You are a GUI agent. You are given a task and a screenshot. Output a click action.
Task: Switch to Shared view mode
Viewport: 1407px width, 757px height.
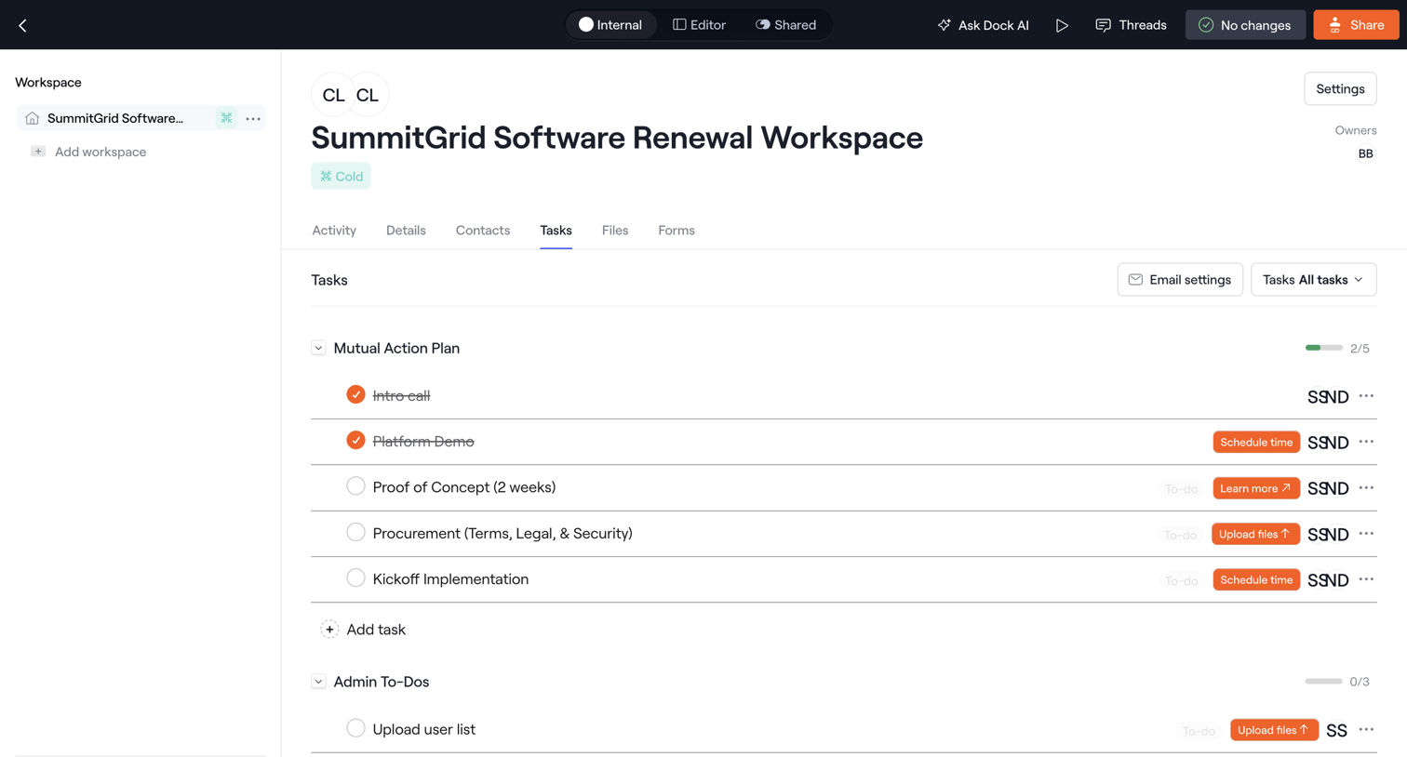tap(785, 25)
